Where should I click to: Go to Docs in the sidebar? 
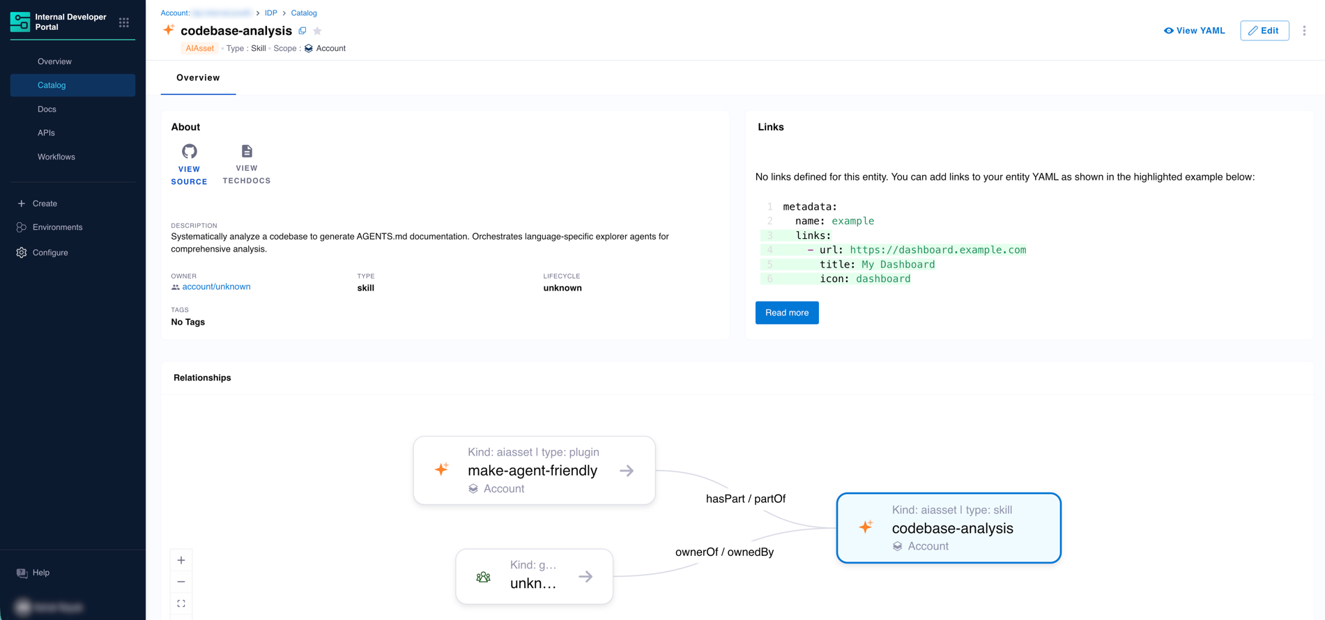(x=47, y=109)
